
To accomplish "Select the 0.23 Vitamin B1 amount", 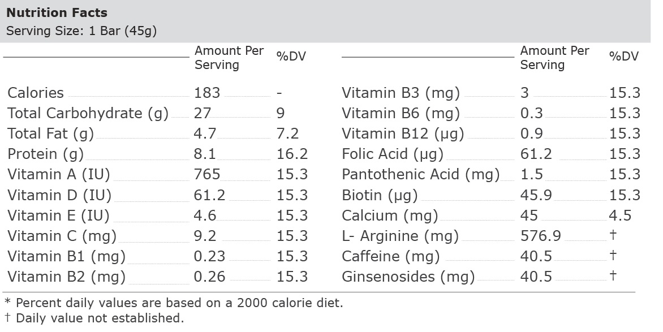I will coord(209,256).
